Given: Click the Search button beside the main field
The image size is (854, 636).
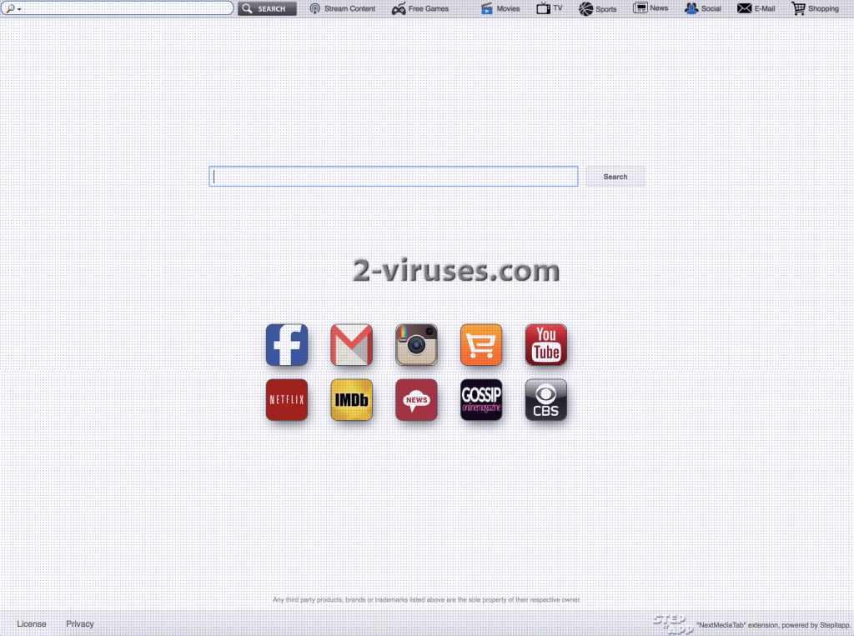Looking at the screenshot, I should coord(615,177).
